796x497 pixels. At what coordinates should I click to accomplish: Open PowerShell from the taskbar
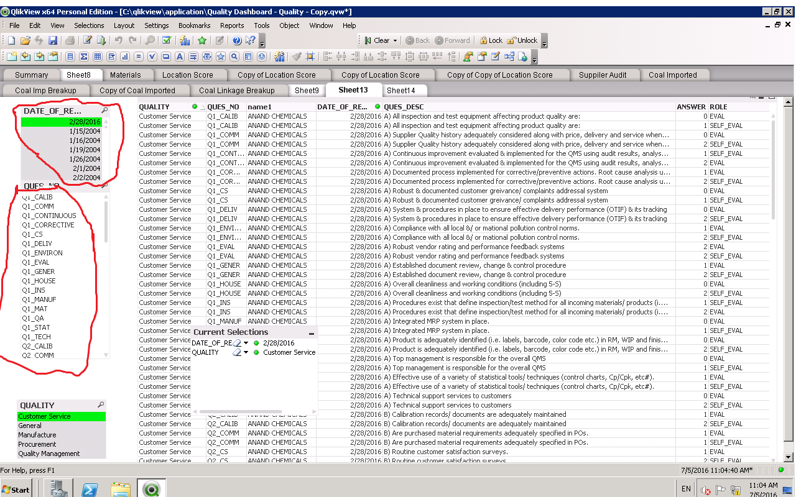click(90, 489)
